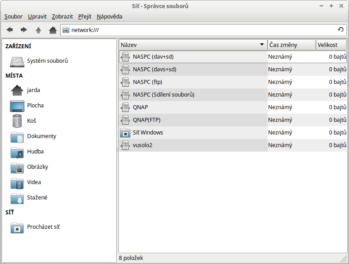This screenshot has height=264, width=349.
Task: Open the Zobrazit menu
Action: click(62, 16)
